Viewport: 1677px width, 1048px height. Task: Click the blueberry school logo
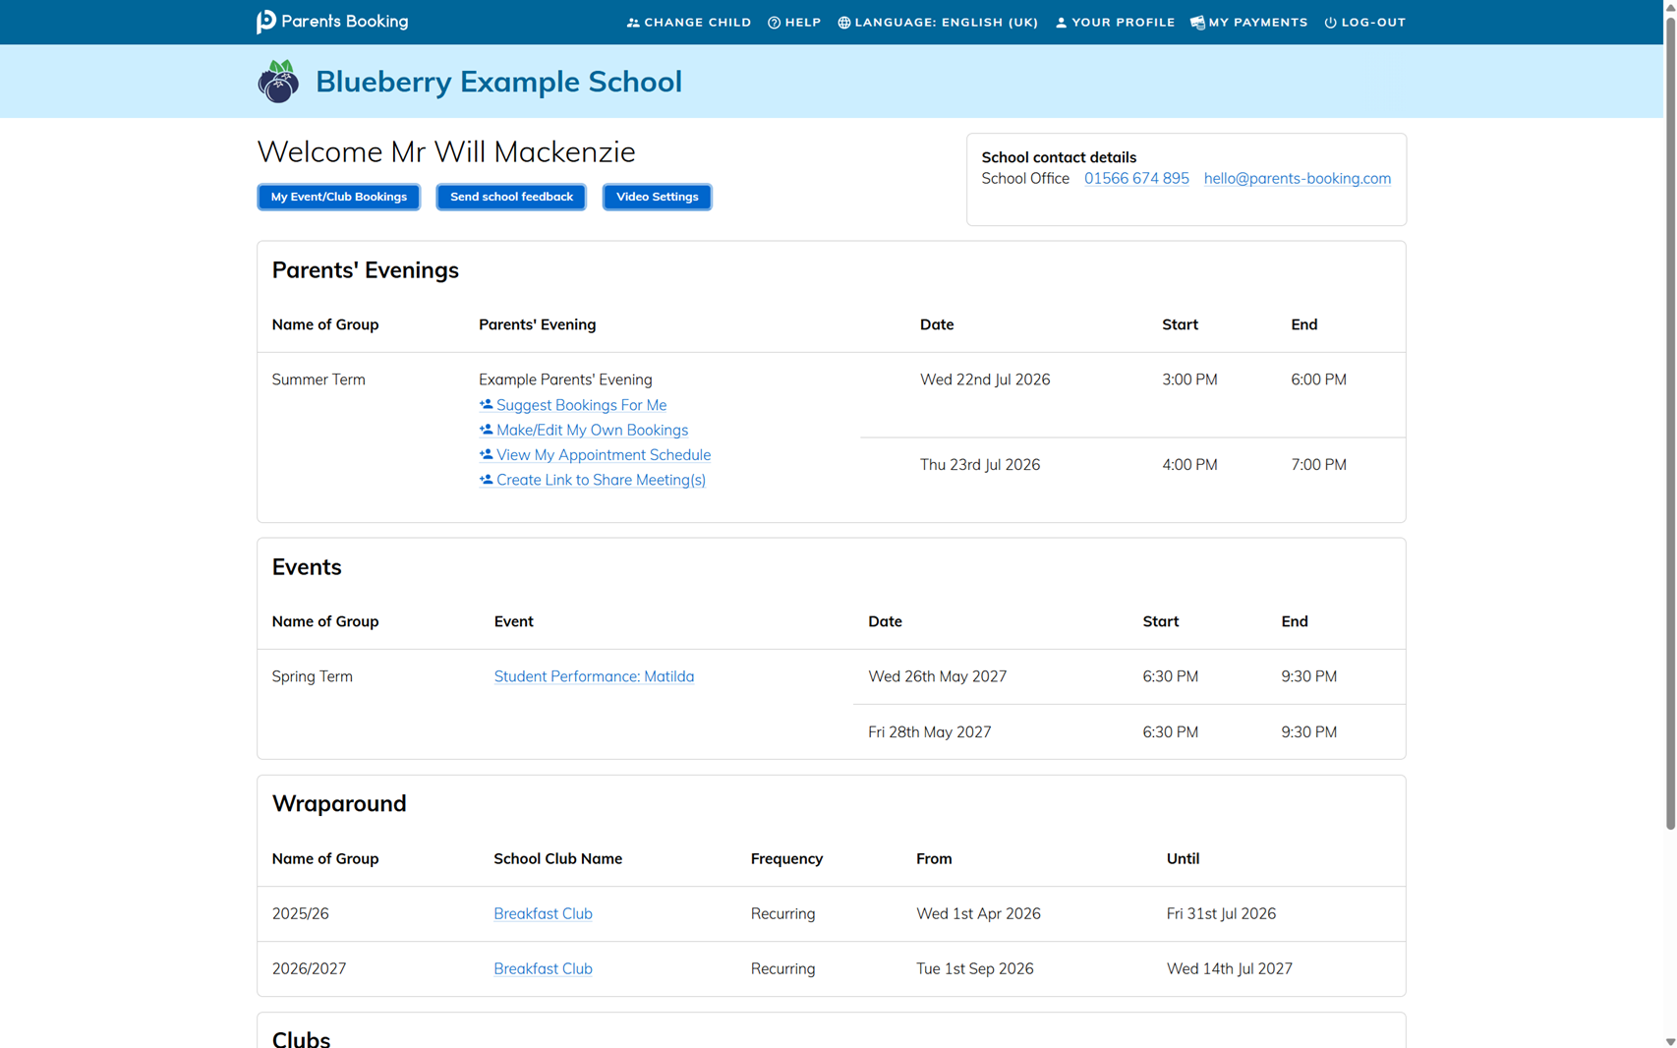[x=278, y=82]
